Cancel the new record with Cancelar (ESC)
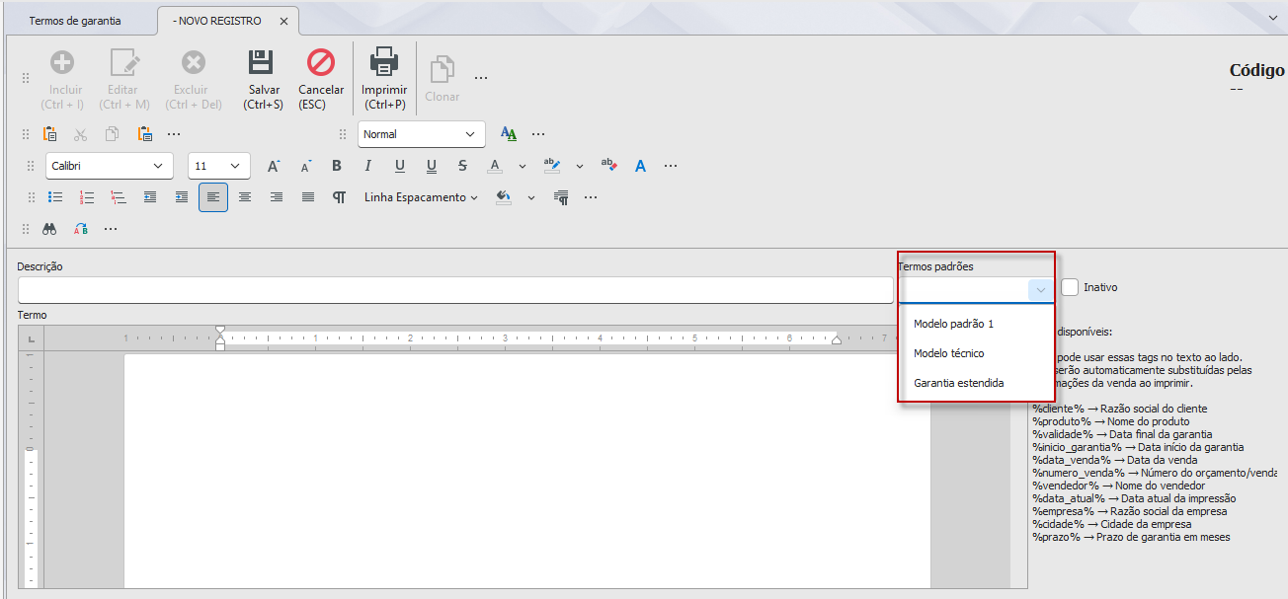The height and width of the screenshot is (599, 1288). [321, 78]
